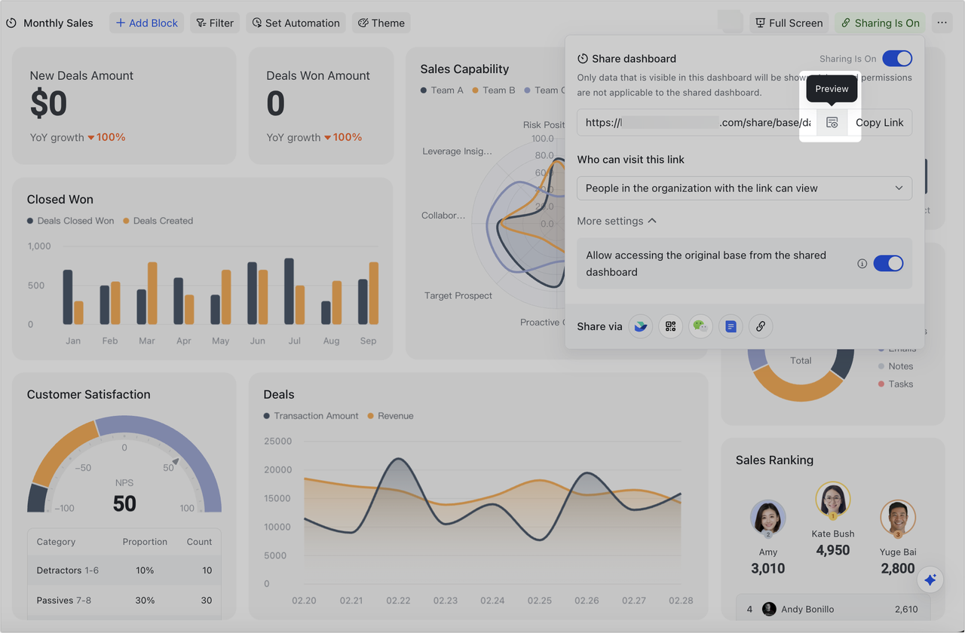This screenshot has height=633, width=965.
Task: Share the dashboard via blue document icon
Action: point(731,326)
